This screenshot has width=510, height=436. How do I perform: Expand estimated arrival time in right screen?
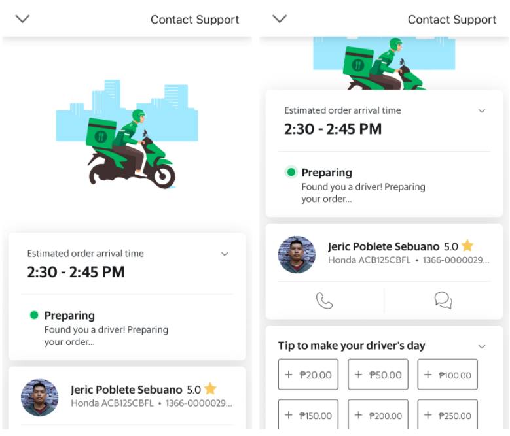click(482, 111)
